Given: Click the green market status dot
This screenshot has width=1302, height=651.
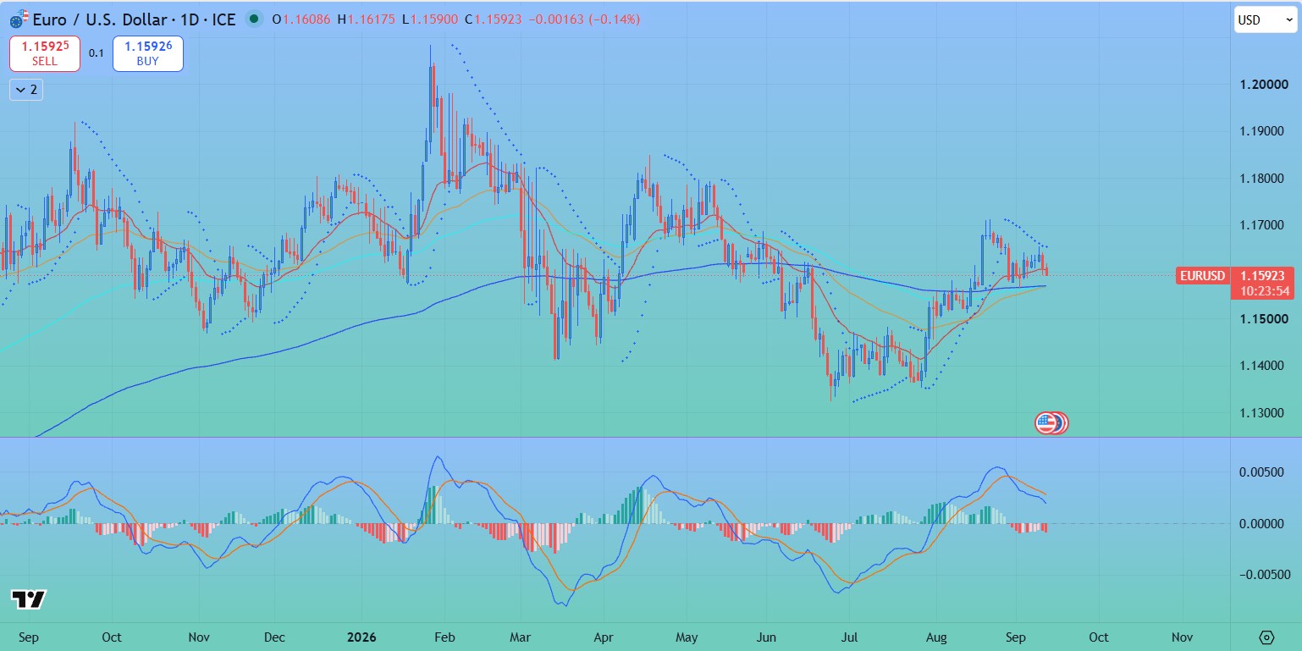Looking at the screenshot, I should tap(253, 19).
